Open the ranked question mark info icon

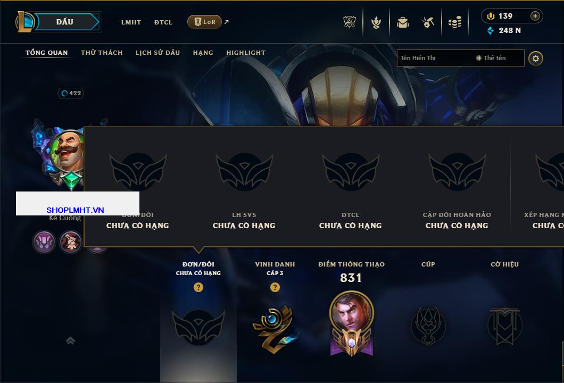[198, 287]
